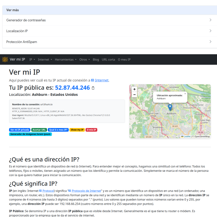Copy the public IP with clipboard icon

[x=93, y=88]
